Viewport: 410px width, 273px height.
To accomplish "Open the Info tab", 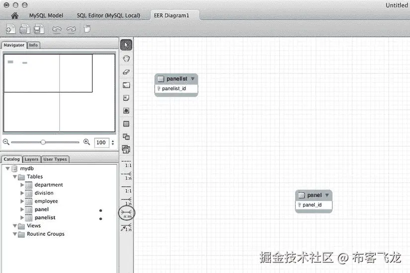I will pyautogui.click(x=33, y=45).
